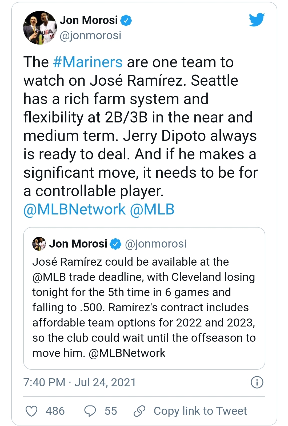This screenshot has height=426, width=288.
Task: Open the @MLBNetwork mention in main tweet
Action: pos(74,209)
